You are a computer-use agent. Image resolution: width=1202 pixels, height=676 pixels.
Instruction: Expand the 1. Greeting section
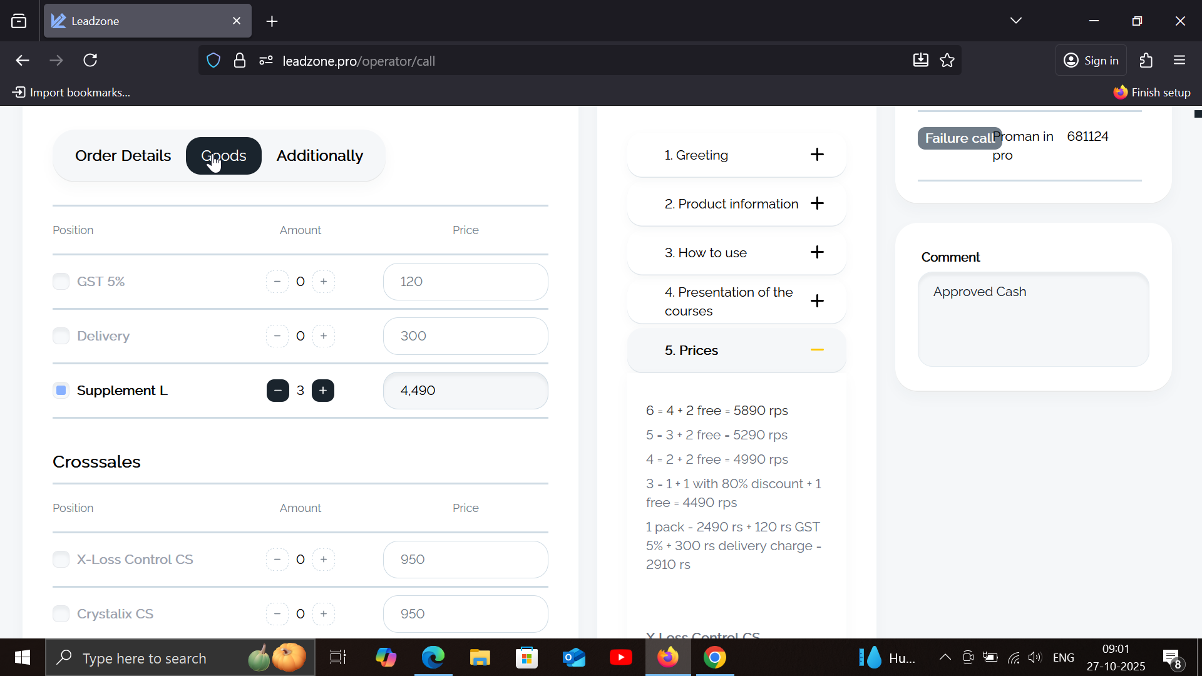click(x=817, y=155)
